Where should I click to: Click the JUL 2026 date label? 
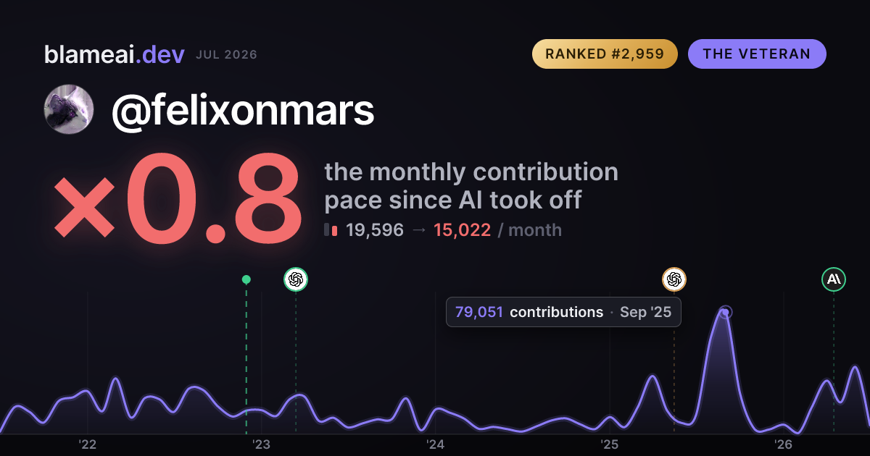(226, 55)
